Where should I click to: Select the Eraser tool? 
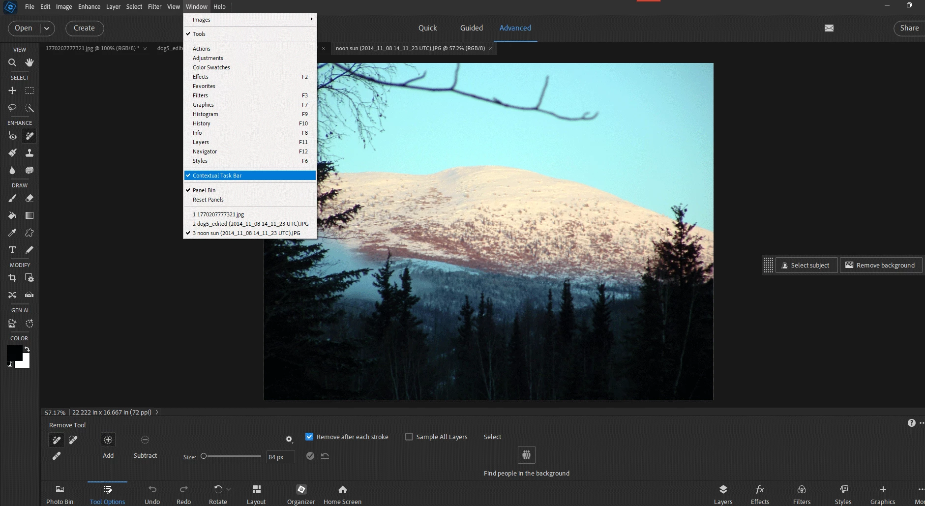click(30, 198)
